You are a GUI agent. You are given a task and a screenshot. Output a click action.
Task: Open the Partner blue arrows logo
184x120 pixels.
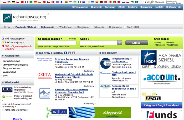pyautogui.click(x=45, y=93)
